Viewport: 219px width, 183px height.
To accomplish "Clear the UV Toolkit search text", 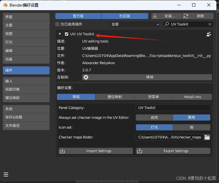I will [209, 24].
